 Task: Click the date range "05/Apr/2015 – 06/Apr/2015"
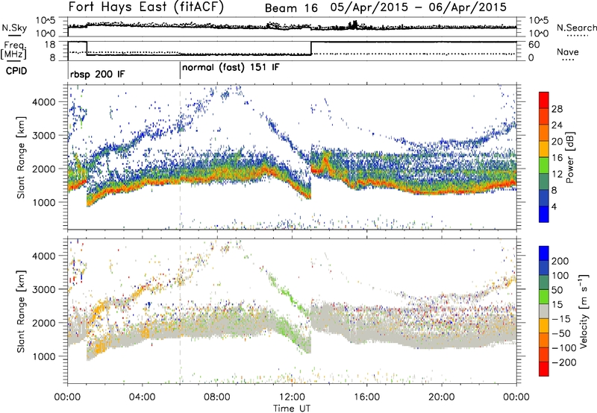(x=419, y=7)
